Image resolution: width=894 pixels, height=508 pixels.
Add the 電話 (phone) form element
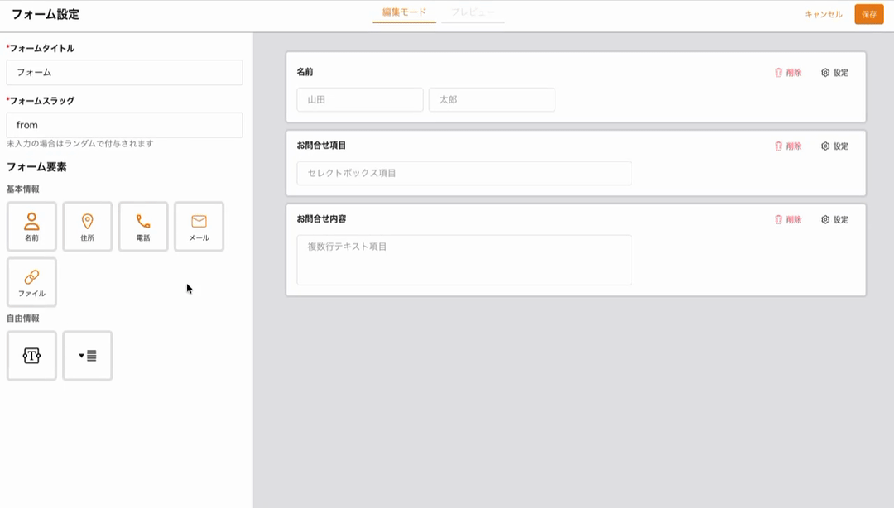(143, 227)
